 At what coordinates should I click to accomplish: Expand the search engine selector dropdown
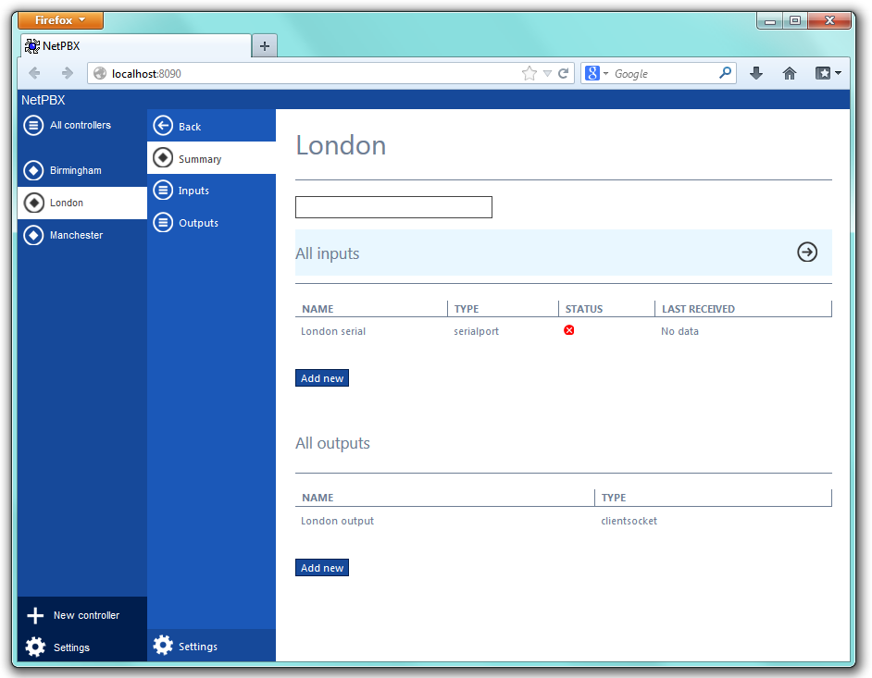(x=597, y=73)
